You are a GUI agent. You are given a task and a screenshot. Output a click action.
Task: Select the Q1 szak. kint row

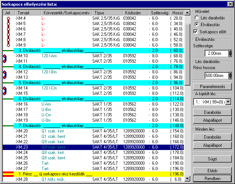(x=93, y=131)
